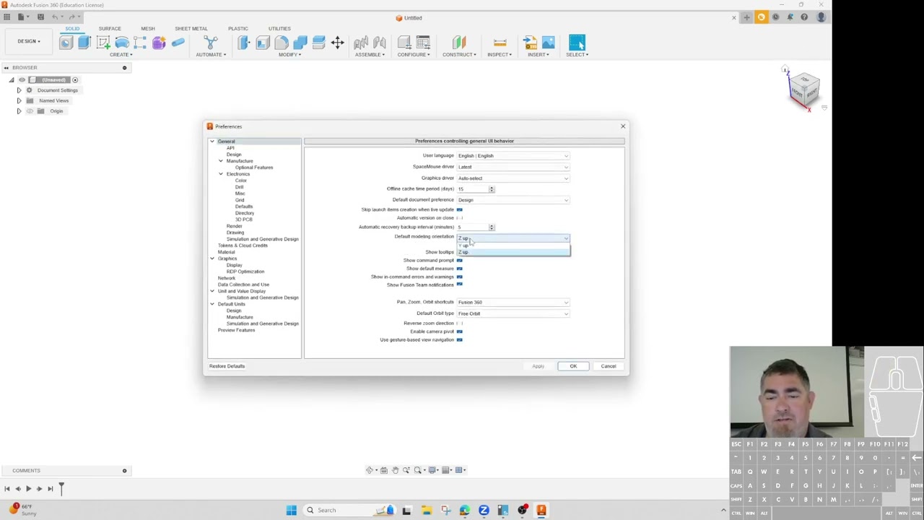Choose Y up from orientation list
This screenshot has height=520, width=924.
click(513, 246)
